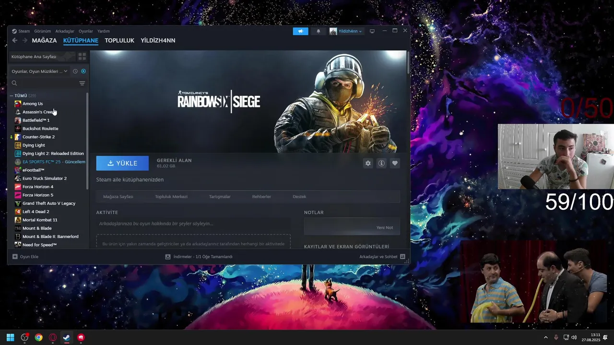The height and width of the screenshot is (345, 614).
Task: Open Arkadaşlar ve Sohbet
Action: click(x=382, y=257)
